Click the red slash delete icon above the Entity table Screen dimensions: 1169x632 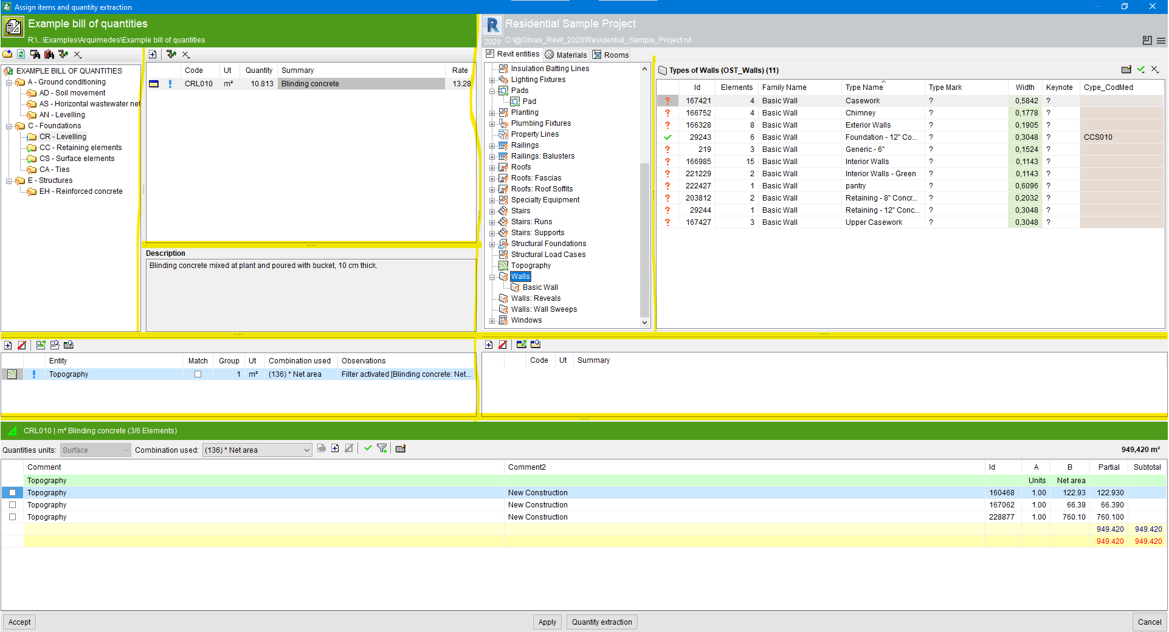pyautogui.click(x=22, y=345)
